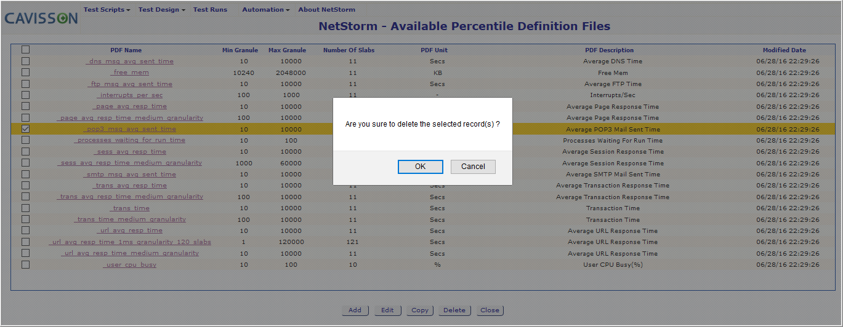Viewport: 843px width, 327px height.
Task: Select the 2048000 Max Granule value
Action: [x=291, y=73]
